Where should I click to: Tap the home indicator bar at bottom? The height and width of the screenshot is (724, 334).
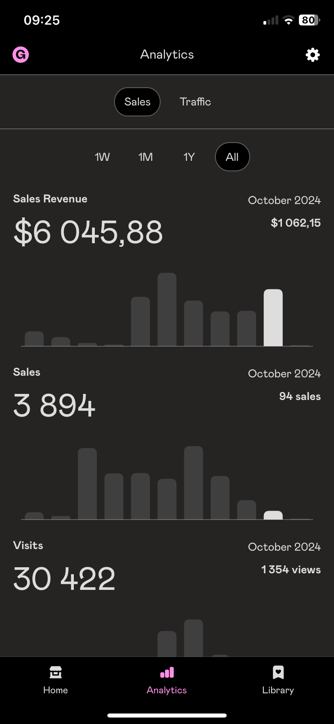tap(167, 716)
